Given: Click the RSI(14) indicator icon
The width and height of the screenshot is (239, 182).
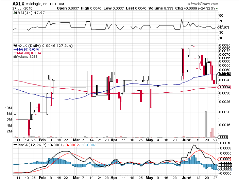Looking at the screenshot, I should [15, 13].
